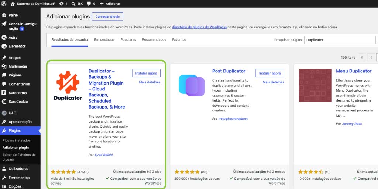Click the 10.000+ instalações activas text
The height and width of the screenshot is (189, 378).
[319, 179]
